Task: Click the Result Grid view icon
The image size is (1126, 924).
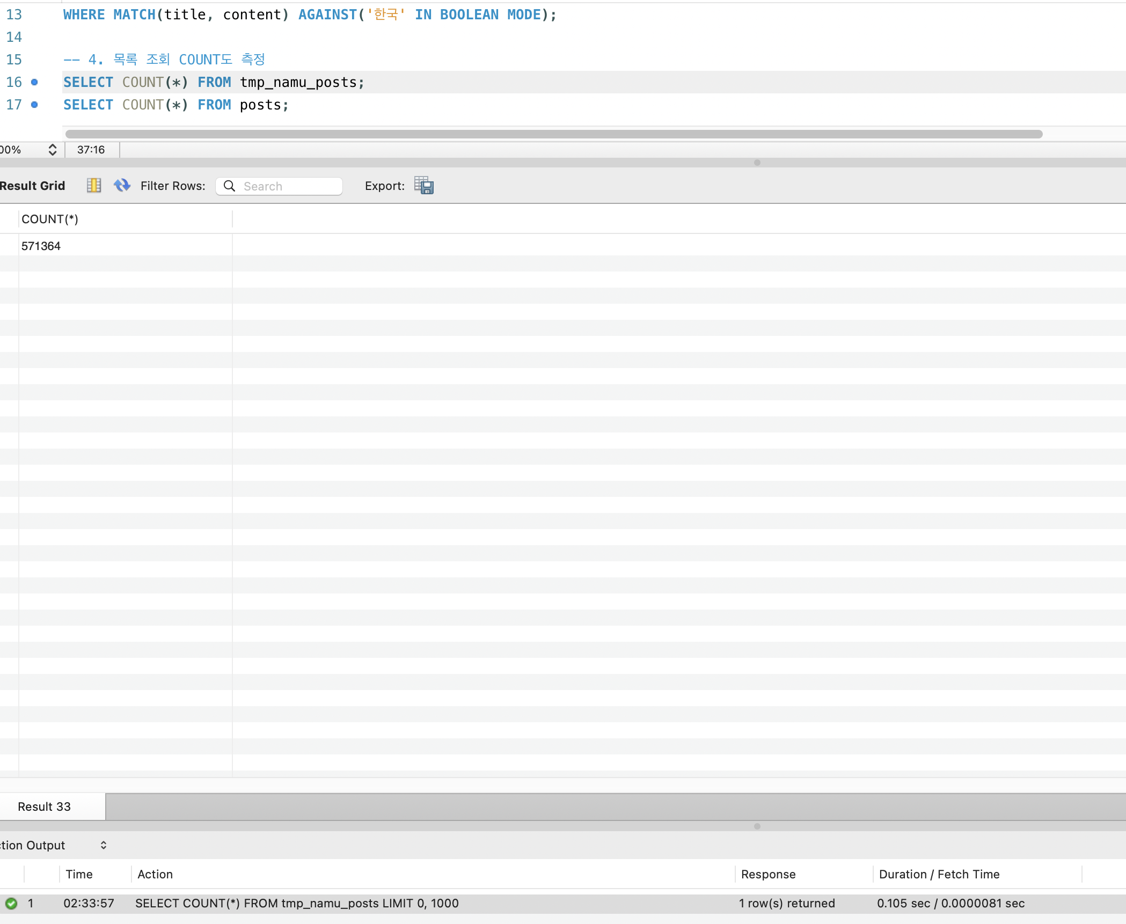Action: (x=94, y=186)
